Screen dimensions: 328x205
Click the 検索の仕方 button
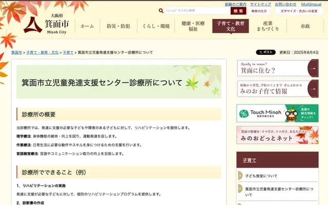259,11
